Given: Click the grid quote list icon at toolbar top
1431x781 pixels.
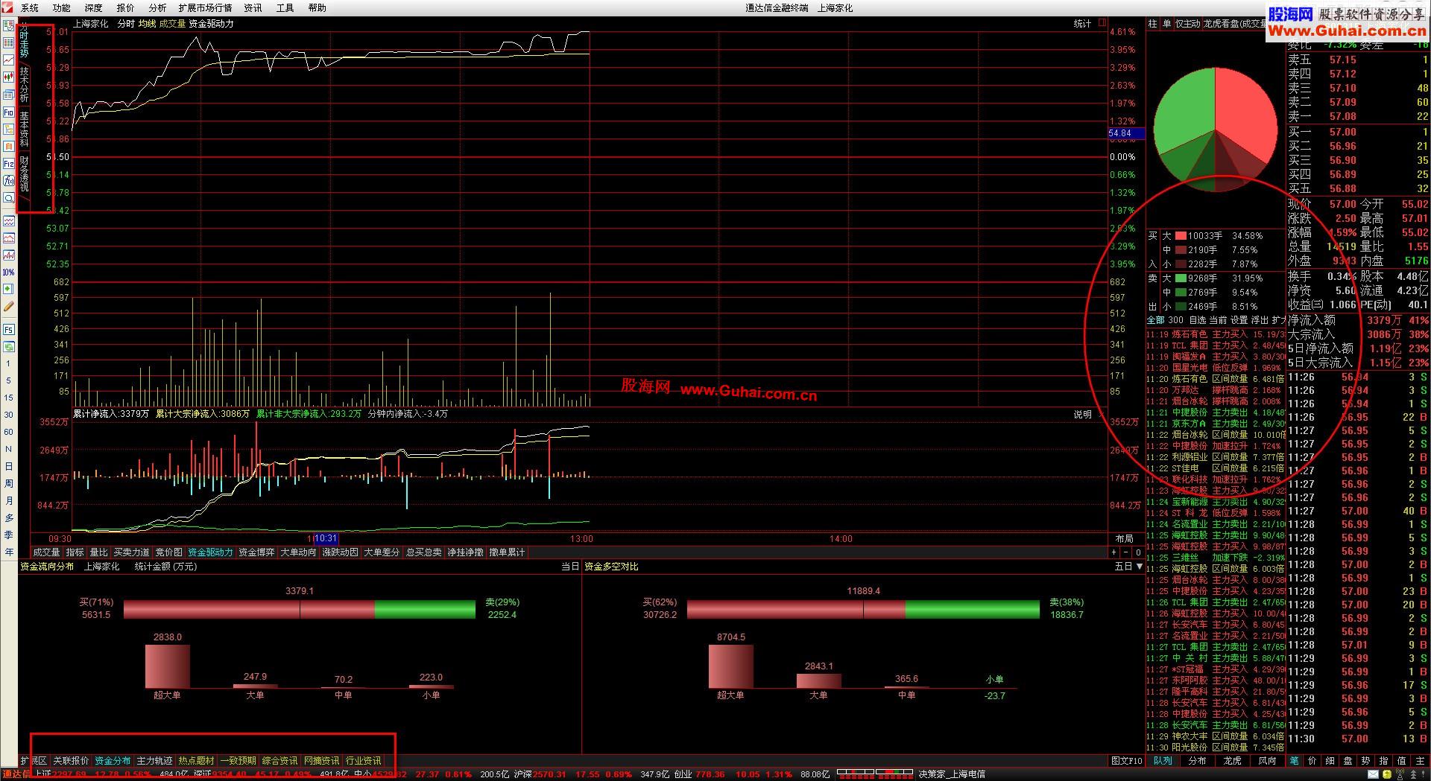Looking at the screenshot, I should point(8,42).
